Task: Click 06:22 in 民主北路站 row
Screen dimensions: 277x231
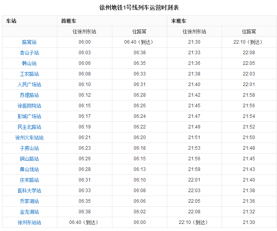Action: pyautogui.click(x=139, y=127)
